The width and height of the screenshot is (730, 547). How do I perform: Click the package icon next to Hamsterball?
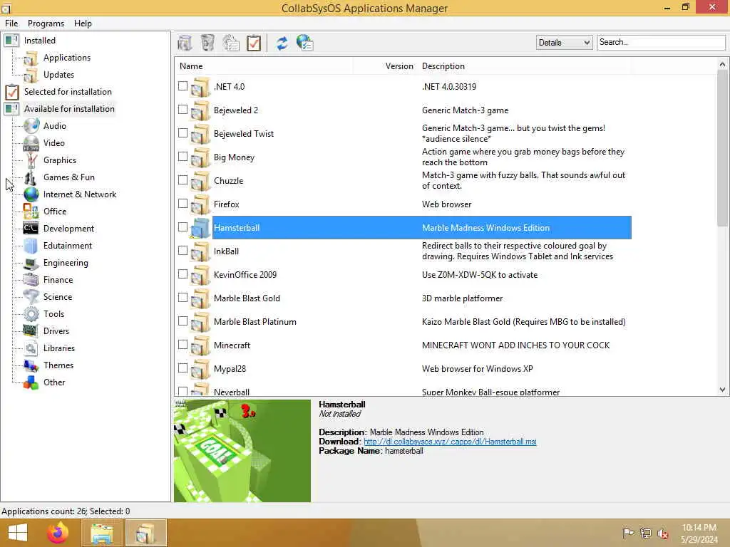click(x=200, y=228)
